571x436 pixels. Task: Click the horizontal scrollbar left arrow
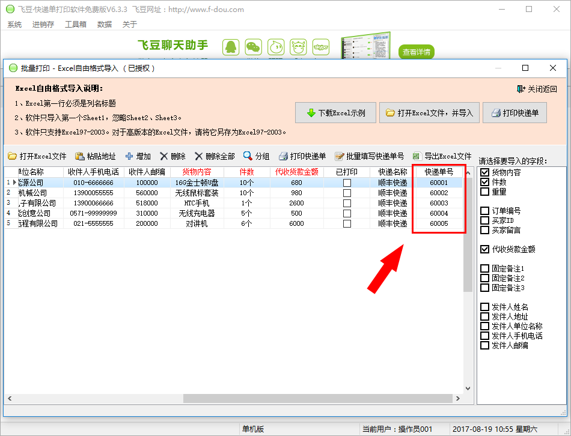pyautogui.click(x=10, y=399)
